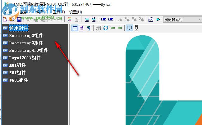Click the paint tool icon in preview toolbar
This screenshot has height=125, width=202.
tap(89, 28)
